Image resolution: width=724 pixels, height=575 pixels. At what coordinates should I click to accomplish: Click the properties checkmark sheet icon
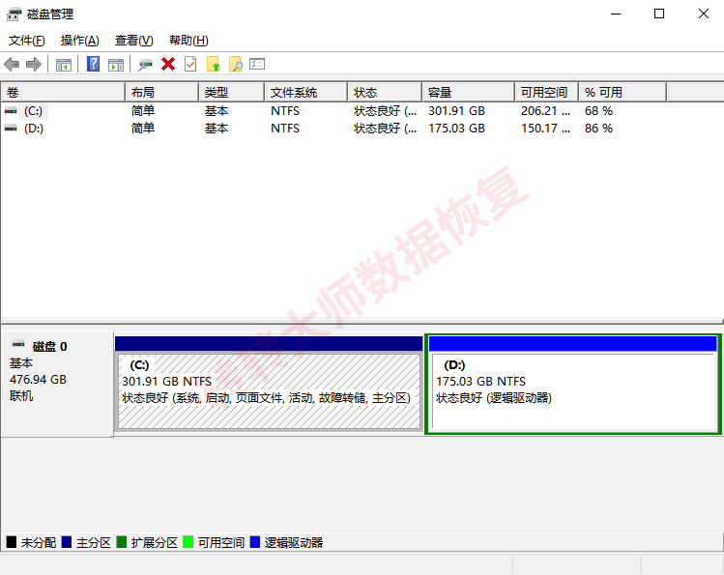(190, 64)
